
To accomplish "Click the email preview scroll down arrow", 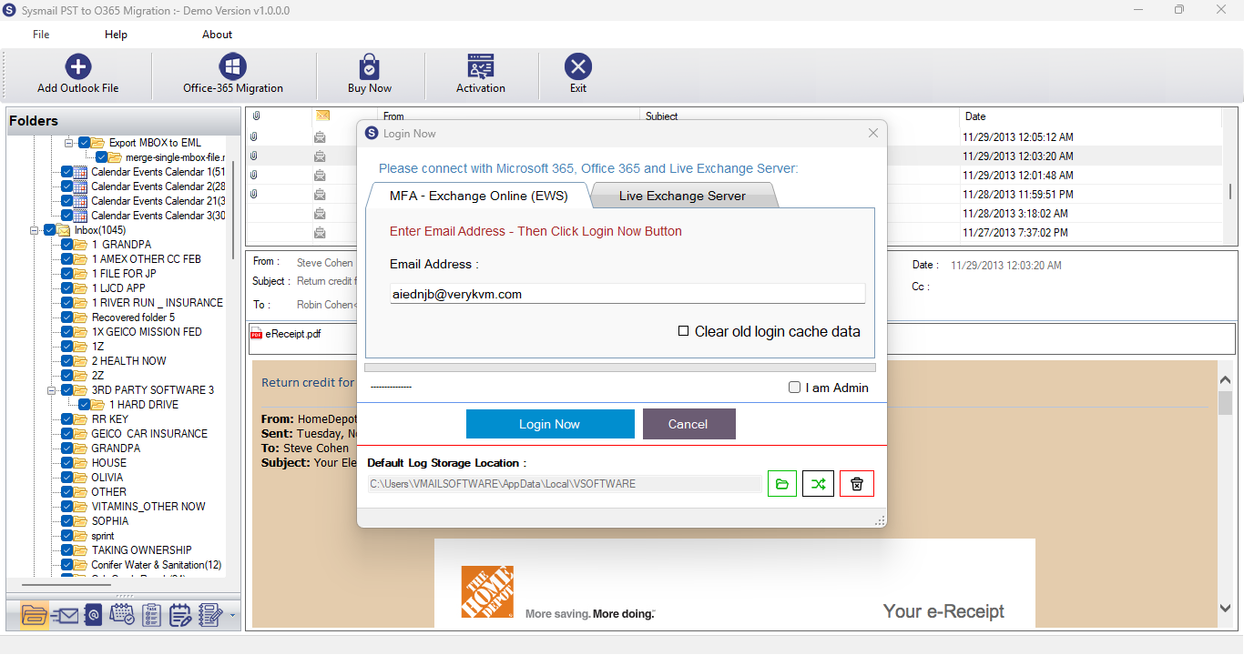I will 1225,608.
